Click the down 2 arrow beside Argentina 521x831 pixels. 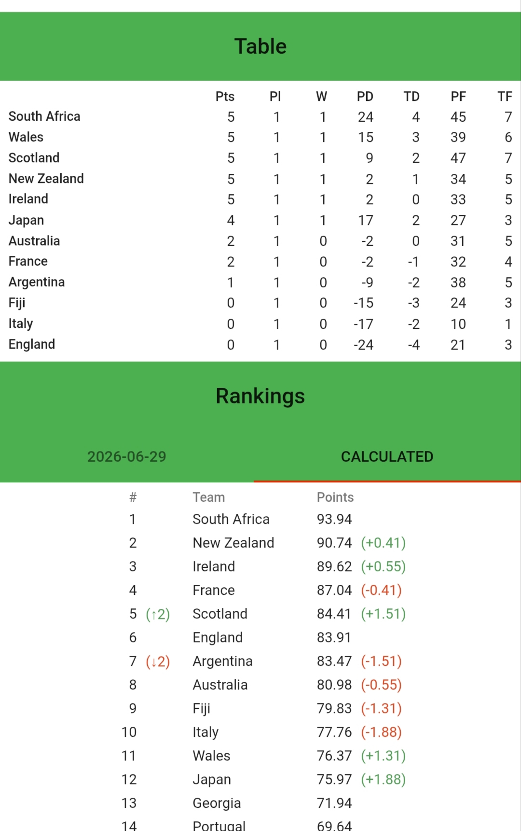pyautogui.click(x=158, y=662)
